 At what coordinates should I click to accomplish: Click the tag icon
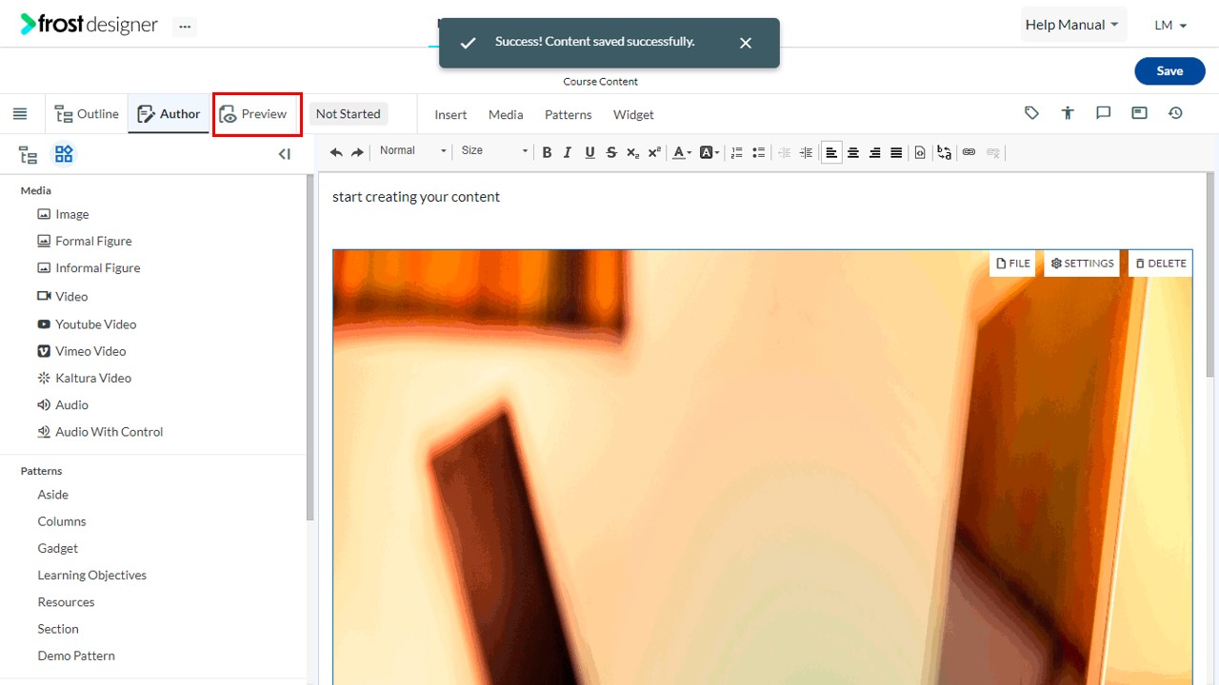[x=1031, y=113]
